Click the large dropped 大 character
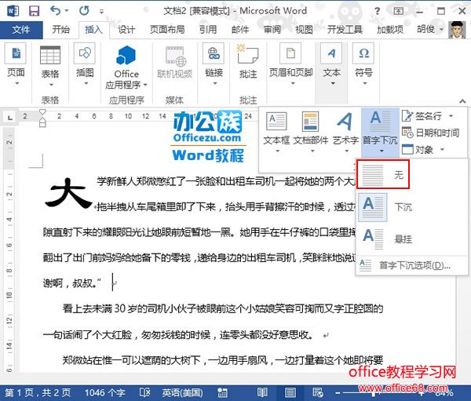The height and width of the screenshot is (401, 471). (x=69, y=192)
